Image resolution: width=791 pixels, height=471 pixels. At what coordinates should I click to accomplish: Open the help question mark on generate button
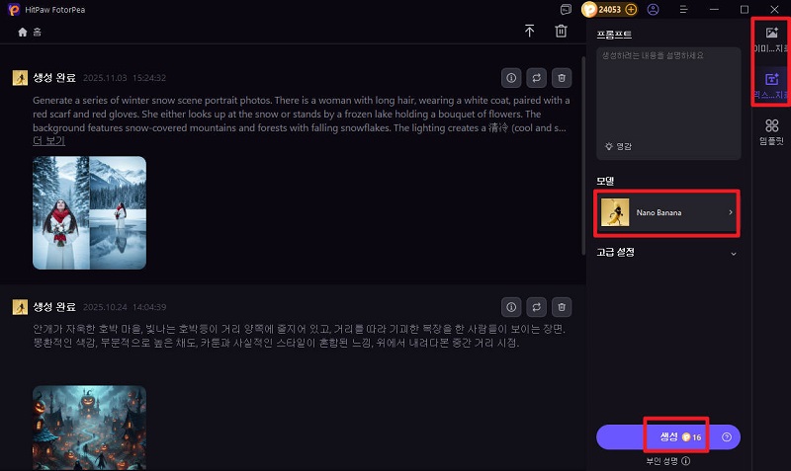(727, 437)
